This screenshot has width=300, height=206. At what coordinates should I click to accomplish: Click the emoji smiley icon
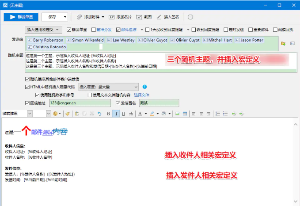(x=55, y=114)
